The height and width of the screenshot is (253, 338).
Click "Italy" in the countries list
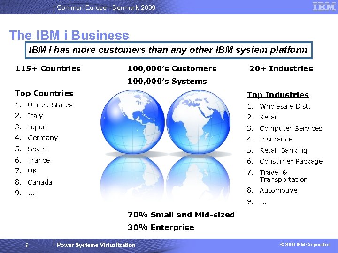pyautogui.click(x=35, y=116)
